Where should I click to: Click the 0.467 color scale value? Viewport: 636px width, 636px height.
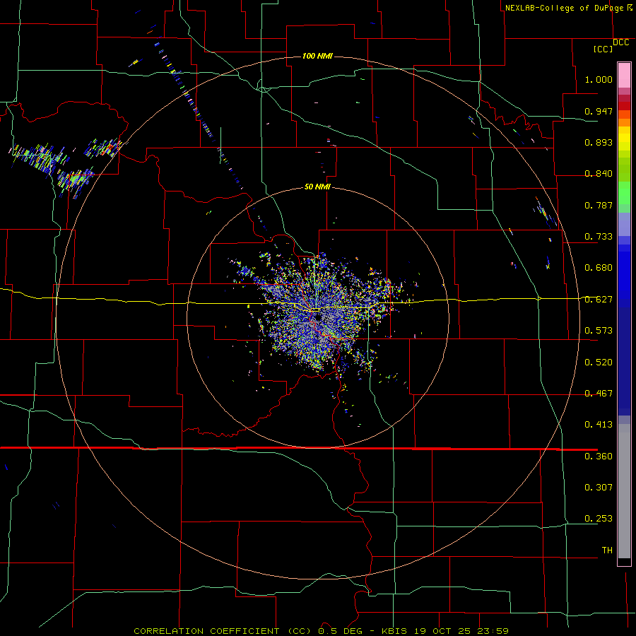[x=599, y=394]
